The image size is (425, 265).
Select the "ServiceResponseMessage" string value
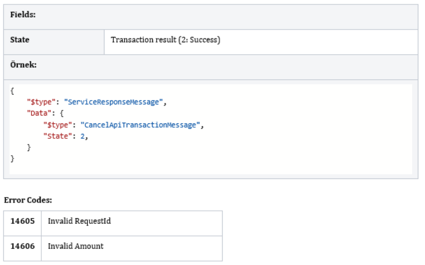(114, 102)
